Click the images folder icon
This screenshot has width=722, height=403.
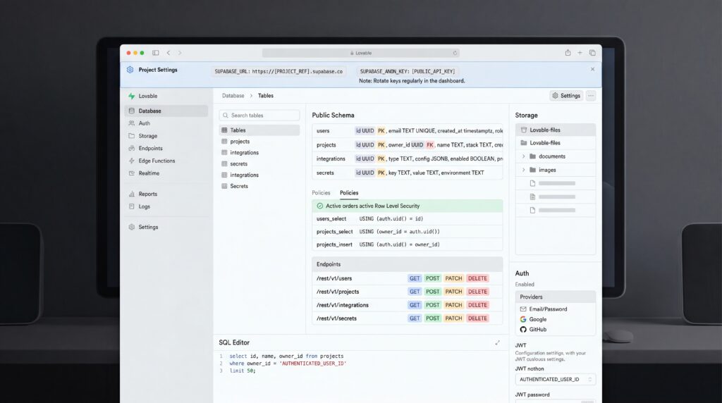pyautogui.click(x=533, y=170)
